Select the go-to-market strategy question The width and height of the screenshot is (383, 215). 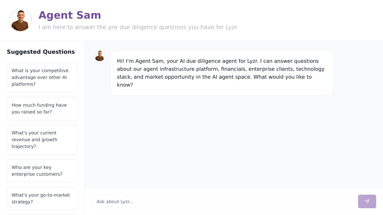pos(42,198)
